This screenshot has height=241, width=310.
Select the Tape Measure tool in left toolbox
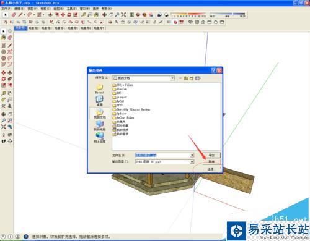pyautogui.click(x=4, y=93)
